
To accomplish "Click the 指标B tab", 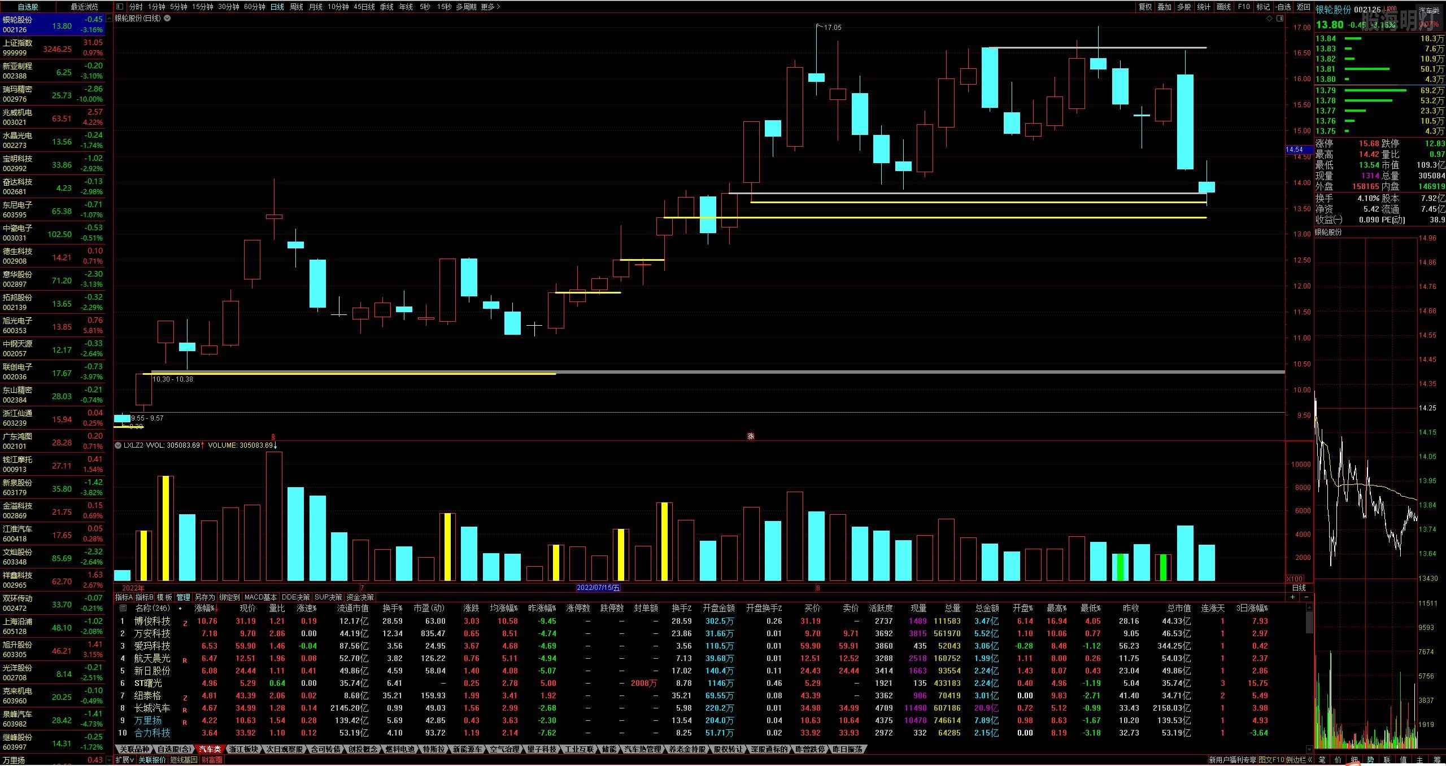I will 145,597.
